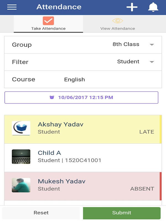Open the 8th Class group selector

coord(126,44)
